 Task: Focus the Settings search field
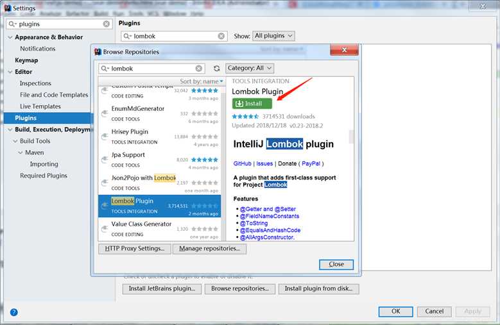tap(59, 24)
